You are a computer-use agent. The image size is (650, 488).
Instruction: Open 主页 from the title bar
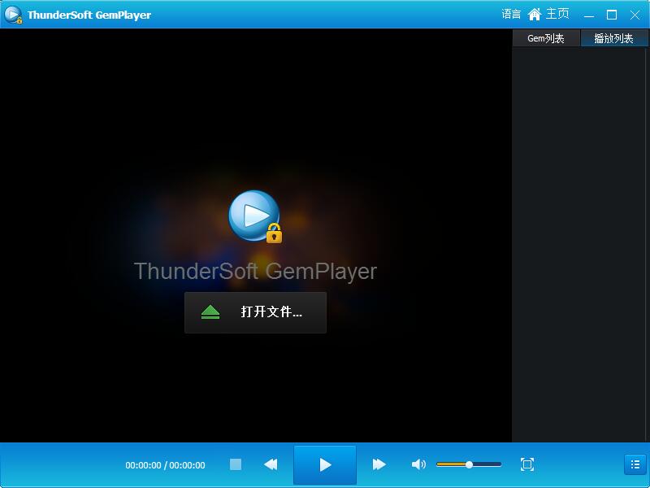pyautogui.click(x=558, y=13)
